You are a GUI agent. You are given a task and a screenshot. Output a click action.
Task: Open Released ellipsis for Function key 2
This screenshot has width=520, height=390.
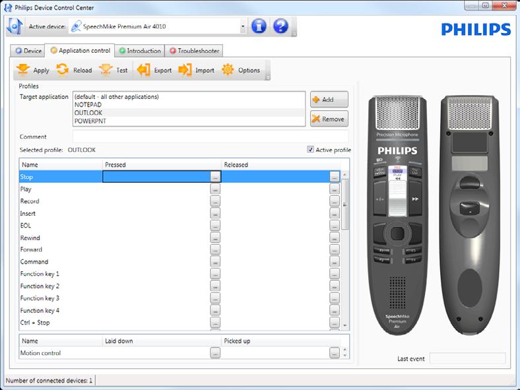[335, 286]
